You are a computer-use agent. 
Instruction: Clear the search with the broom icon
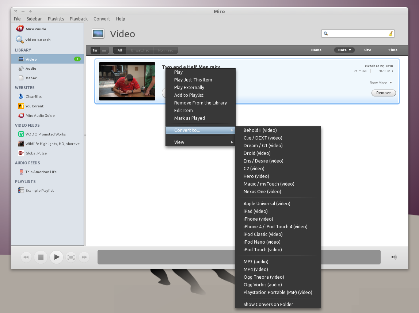click(x=391, y=33)
